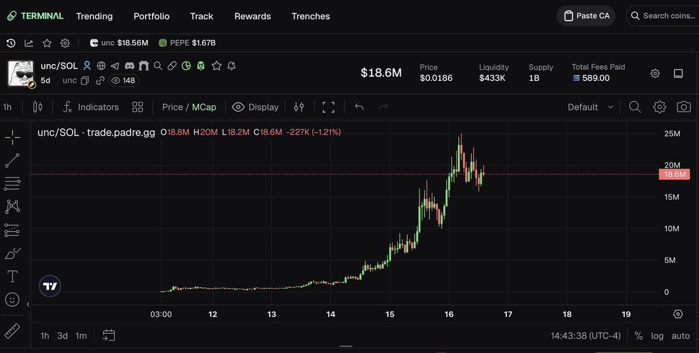Click the Paste CA button
Viewport: 699px width, 353px height.
click(x=585, y=16)
